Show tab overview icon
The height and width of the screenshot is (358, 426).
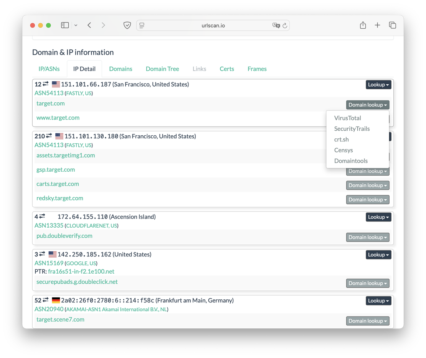click(x=392, y=25)
